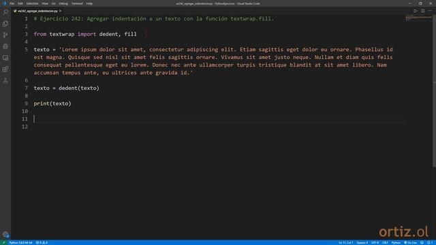Open the Debug menu

(x=63, y=3)
